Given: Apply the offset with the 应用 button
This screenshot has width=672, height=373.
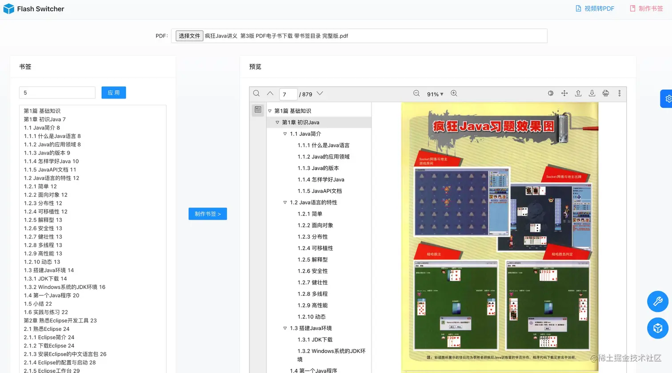Looking at the screenshot, I should (114, 93).
